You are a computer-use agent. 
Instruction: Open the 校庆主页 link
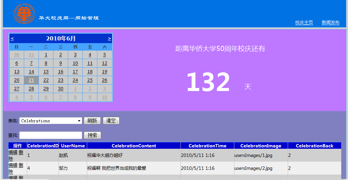point(304,22)
